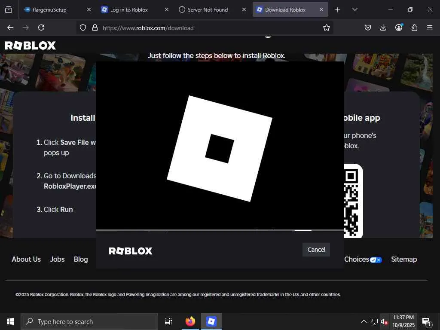
Task: Open the About Us footer link
Action: tap(26, 259)
